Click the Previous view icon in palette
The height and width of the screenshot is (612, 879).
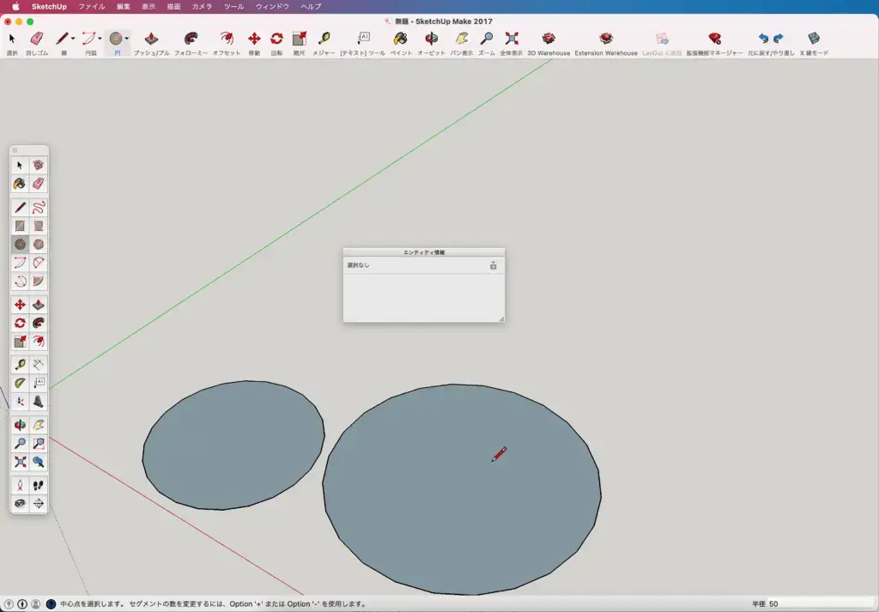(38, 462)
